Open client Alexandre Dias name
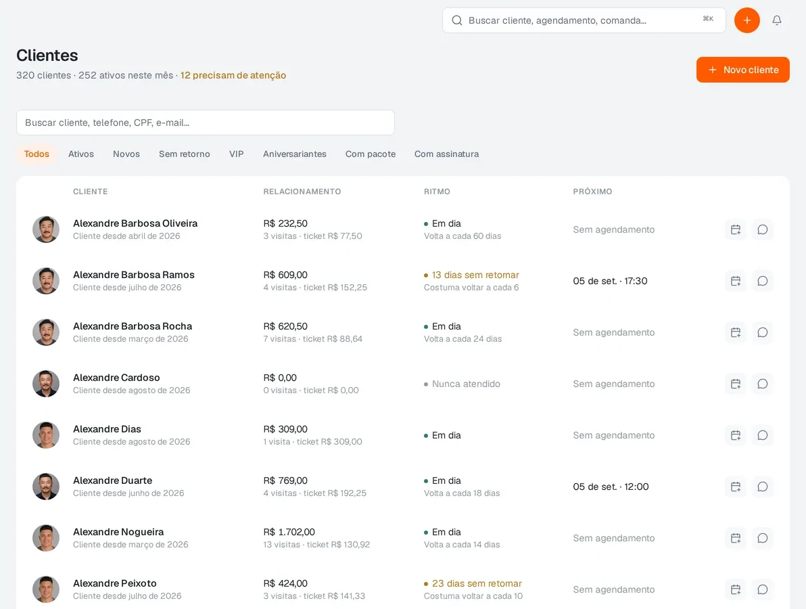Screen dimensions: 806x609 coord(107,429)
